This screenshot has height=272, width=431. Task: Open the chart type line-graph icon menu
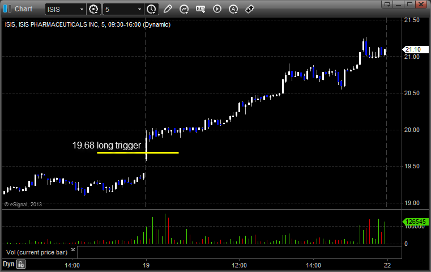coord(184,10)
